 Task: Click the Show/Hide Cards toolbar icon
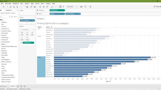[x=81, y=7]
